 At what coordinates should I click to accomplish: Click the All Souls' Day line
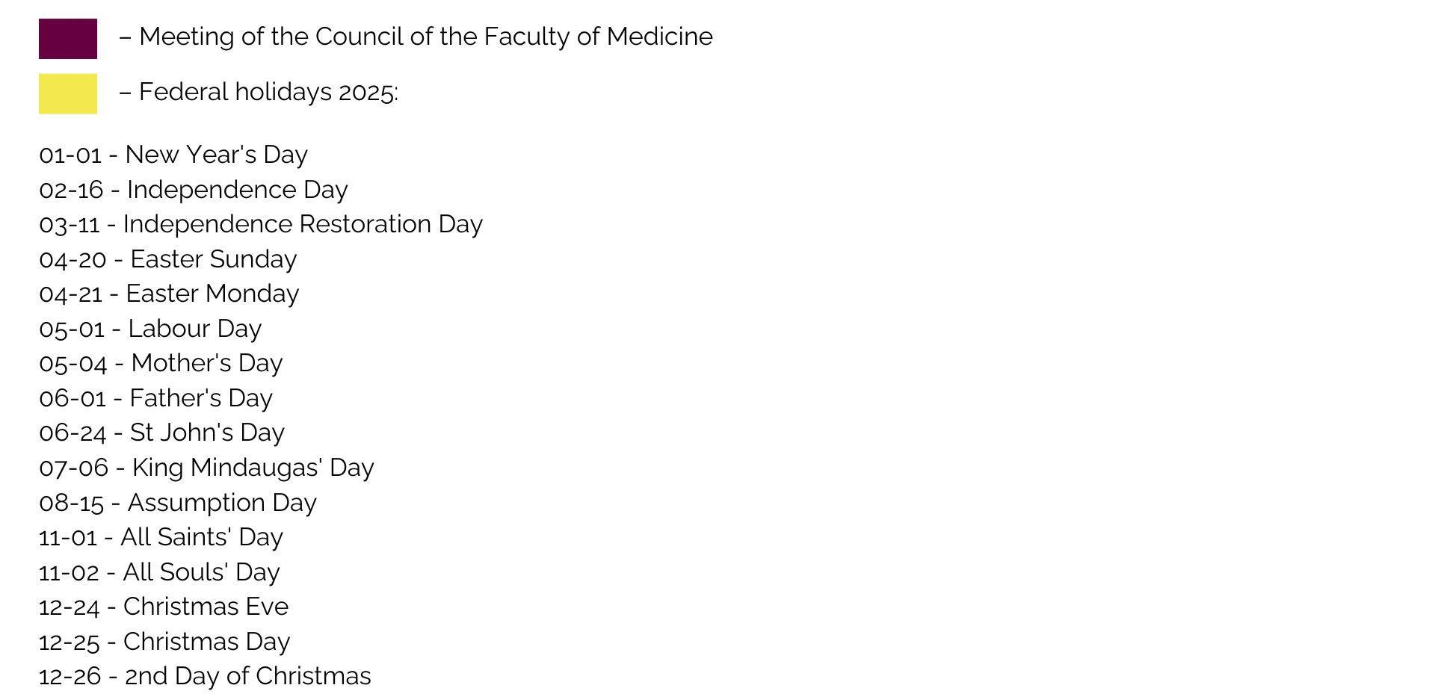coord(159,572)
